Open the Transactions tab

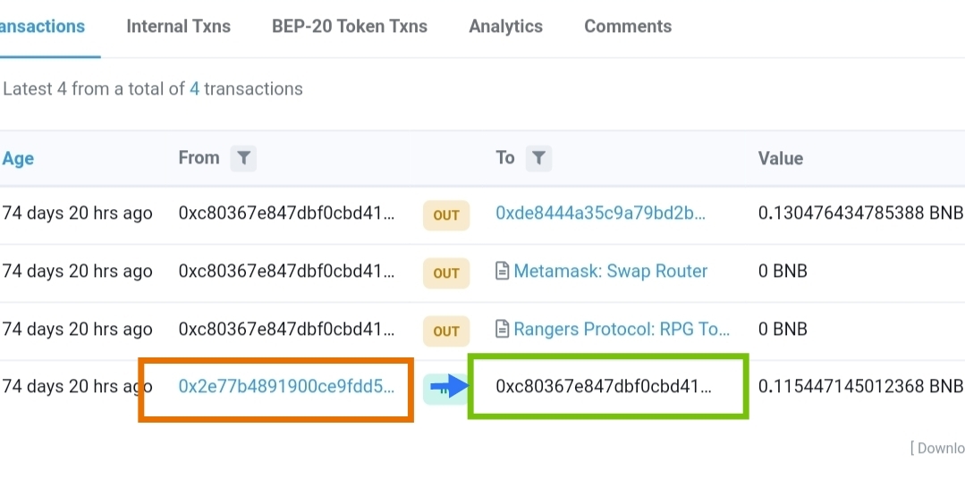pyautogui.click(x=42, y=27)
